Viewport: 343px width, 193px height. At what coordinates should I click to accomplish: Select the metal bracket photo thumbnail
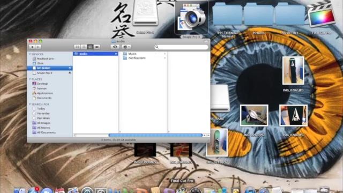254,116
